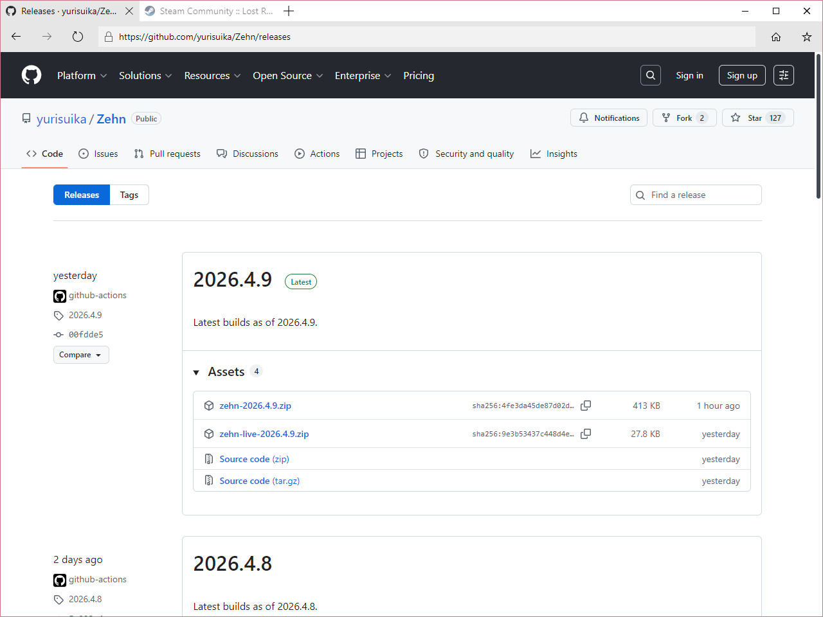Download zehn-live-2026.4.9.zip
823x617 pixels.
tap(264, 434)
